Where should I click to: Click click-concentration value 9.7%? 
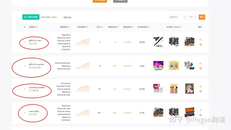[x=142, y=113]
